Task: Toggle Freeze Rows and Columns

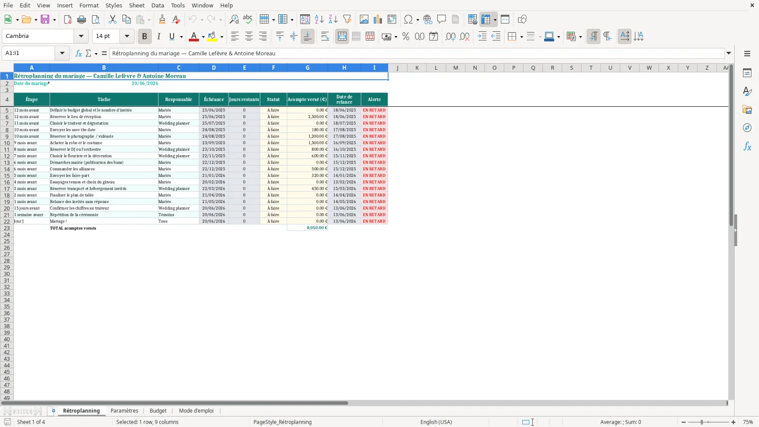Action: (x=486, y=19)
